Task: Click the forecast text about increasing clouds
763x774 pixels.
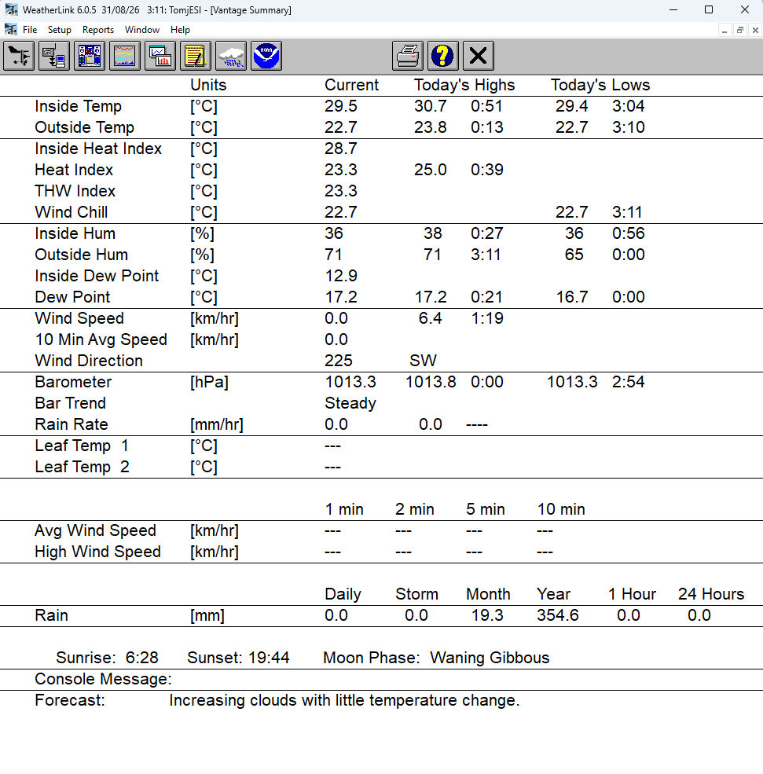Action: pos(344,700)
